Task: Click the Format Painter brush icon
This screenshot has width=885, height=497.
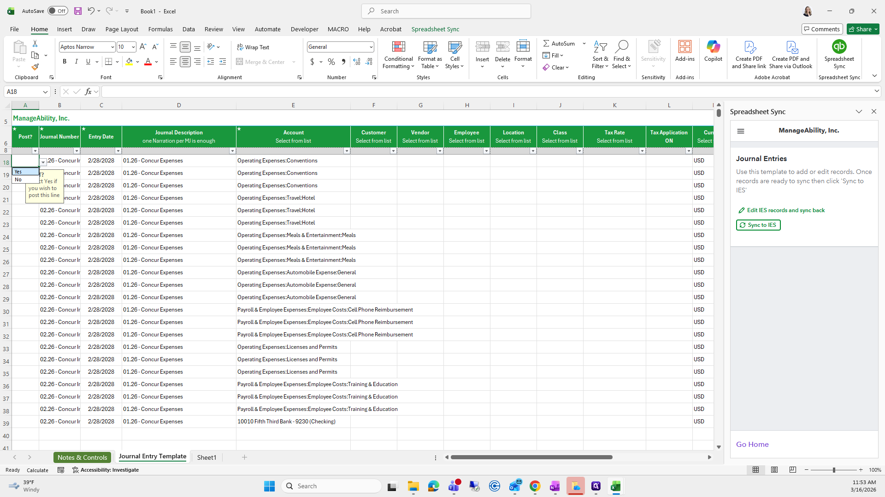Action: [35, 67]
